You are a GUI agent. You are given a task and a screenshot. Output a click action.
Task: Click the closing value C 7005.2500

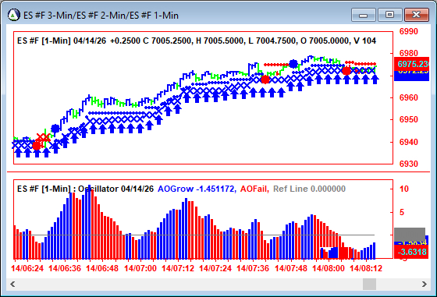point(167,41)
